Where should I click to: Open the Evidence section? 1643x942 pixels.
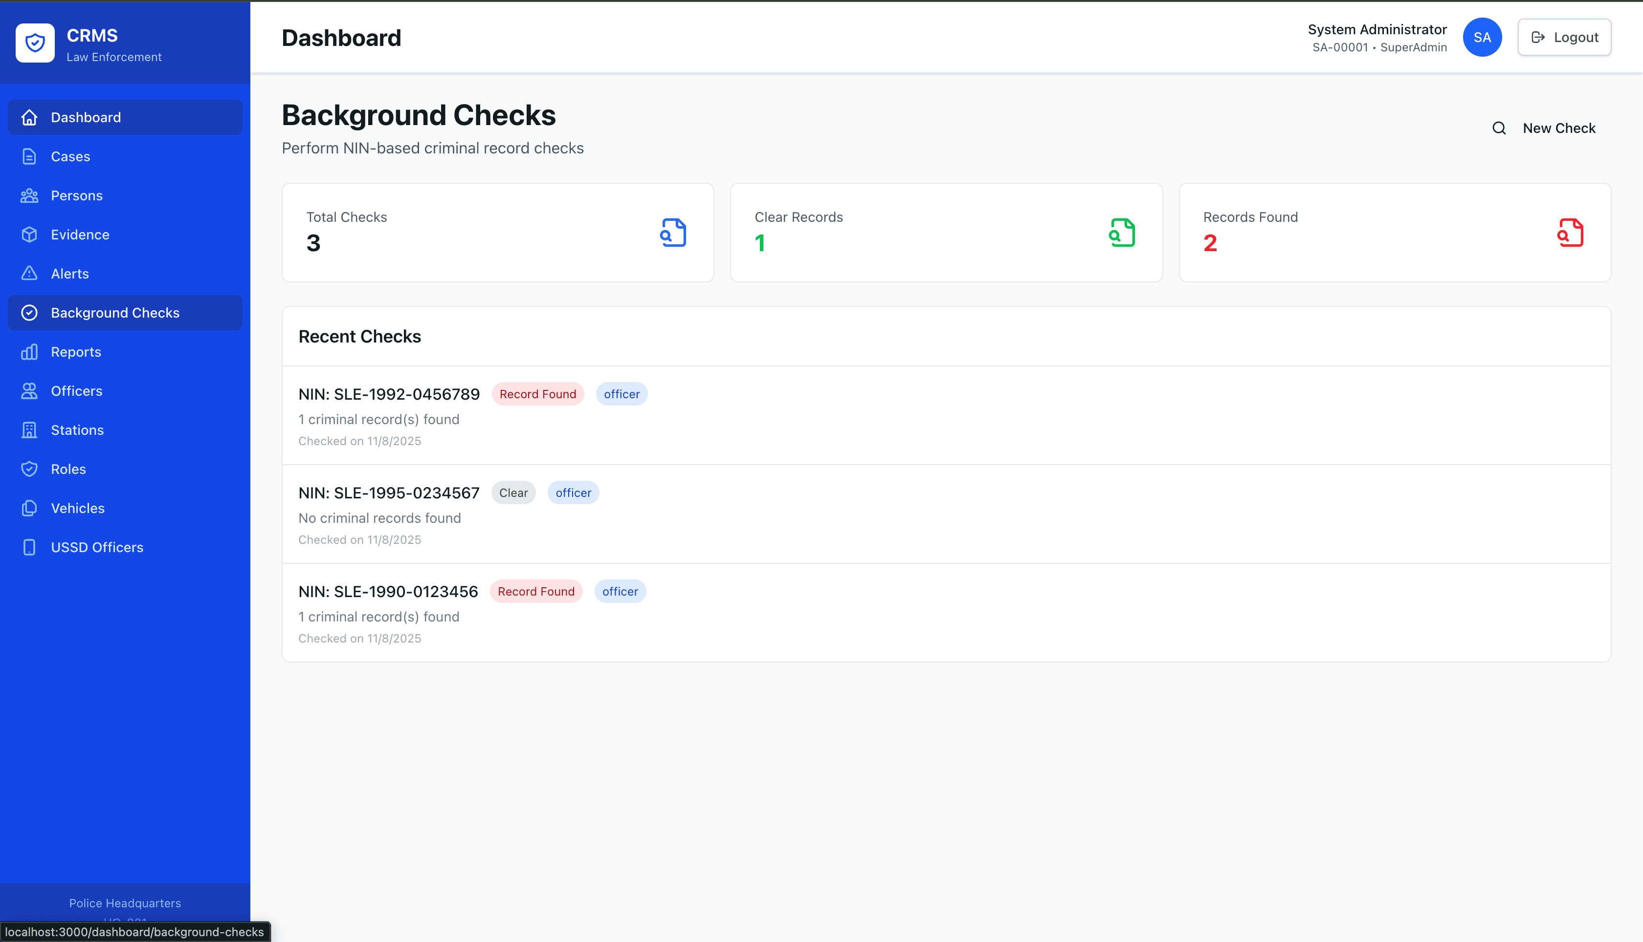click(x=125, y=235)
